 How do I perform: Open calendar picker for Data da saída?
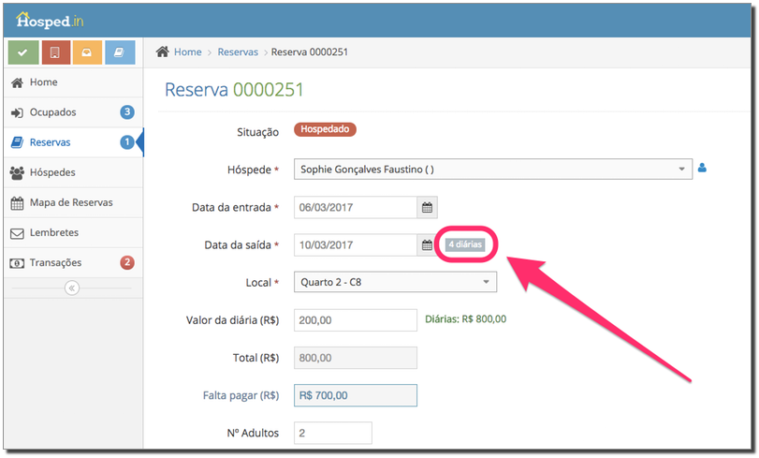tap(427, 245)
